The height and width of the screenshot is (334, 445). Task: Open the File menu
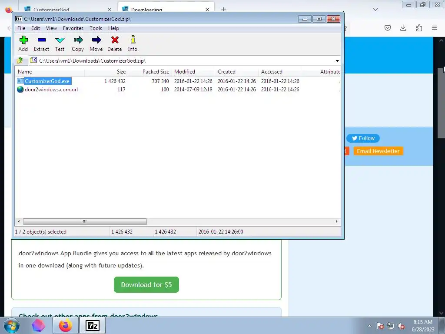pos(21,28)
